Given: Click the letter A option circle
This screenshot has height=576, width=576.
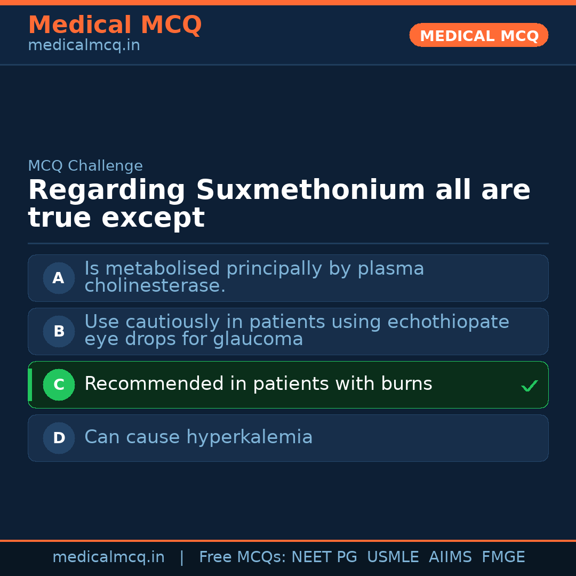Looking at the screenshot, I should pyautogui.click(x=59, y=278).
